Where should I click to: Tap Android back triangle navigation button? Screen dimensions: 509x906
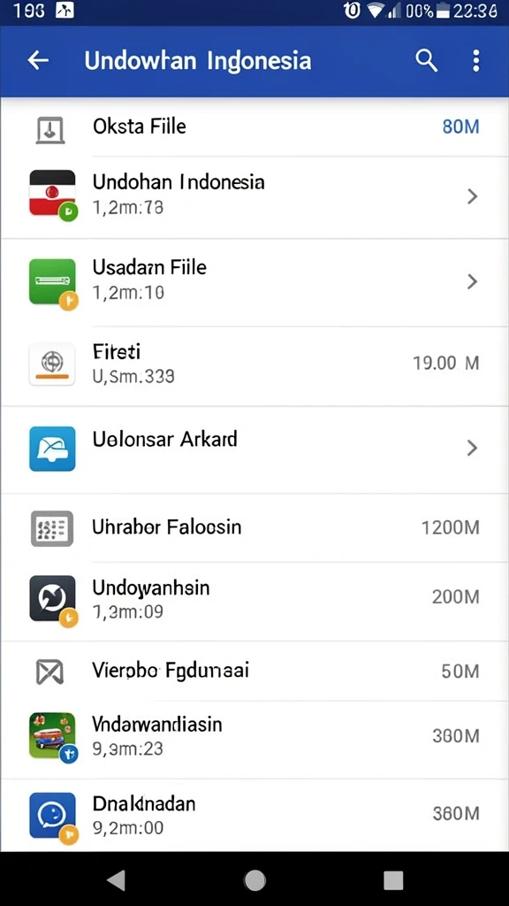116,880
